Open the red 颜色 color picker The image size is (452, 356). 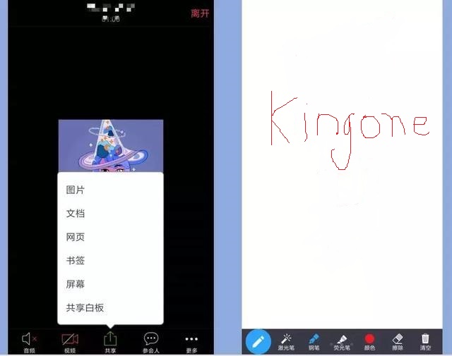click(369, 342)
